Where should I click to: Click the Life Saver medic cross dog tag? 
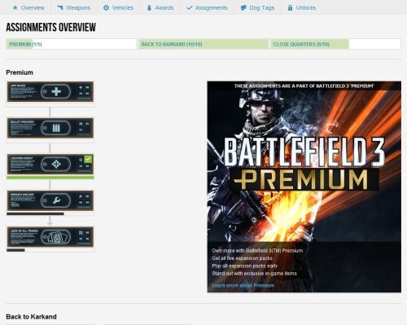56,91
